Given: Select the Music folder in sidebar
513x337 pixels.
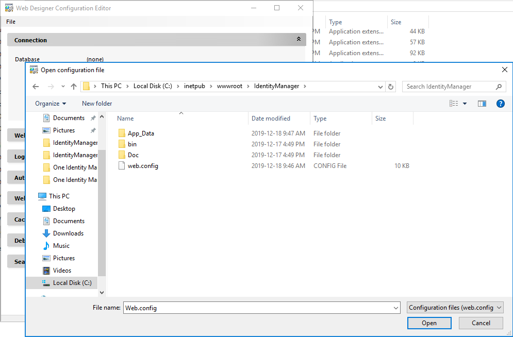Looking at the screenshot, I should tap(61, 246).
